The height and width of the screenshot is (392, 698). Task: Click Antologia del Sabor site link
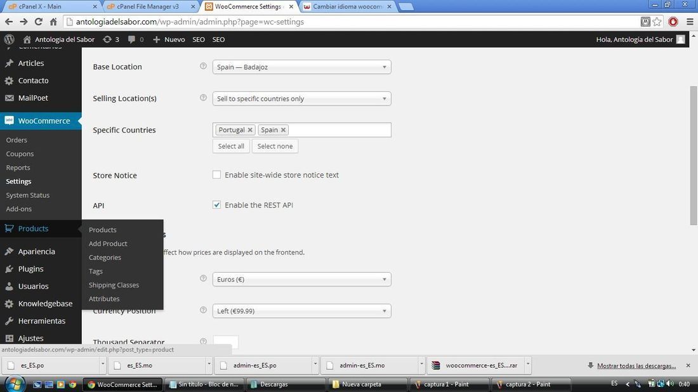(x=59, y=39)
